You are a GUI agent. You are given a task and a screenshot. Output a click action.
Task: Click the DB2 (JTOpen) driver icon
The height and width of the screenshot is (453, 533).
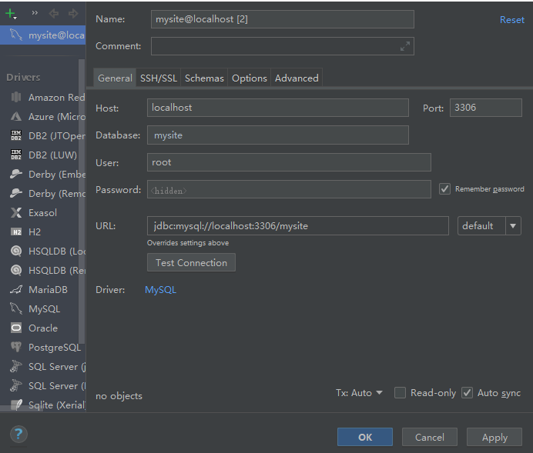[16, 135]
